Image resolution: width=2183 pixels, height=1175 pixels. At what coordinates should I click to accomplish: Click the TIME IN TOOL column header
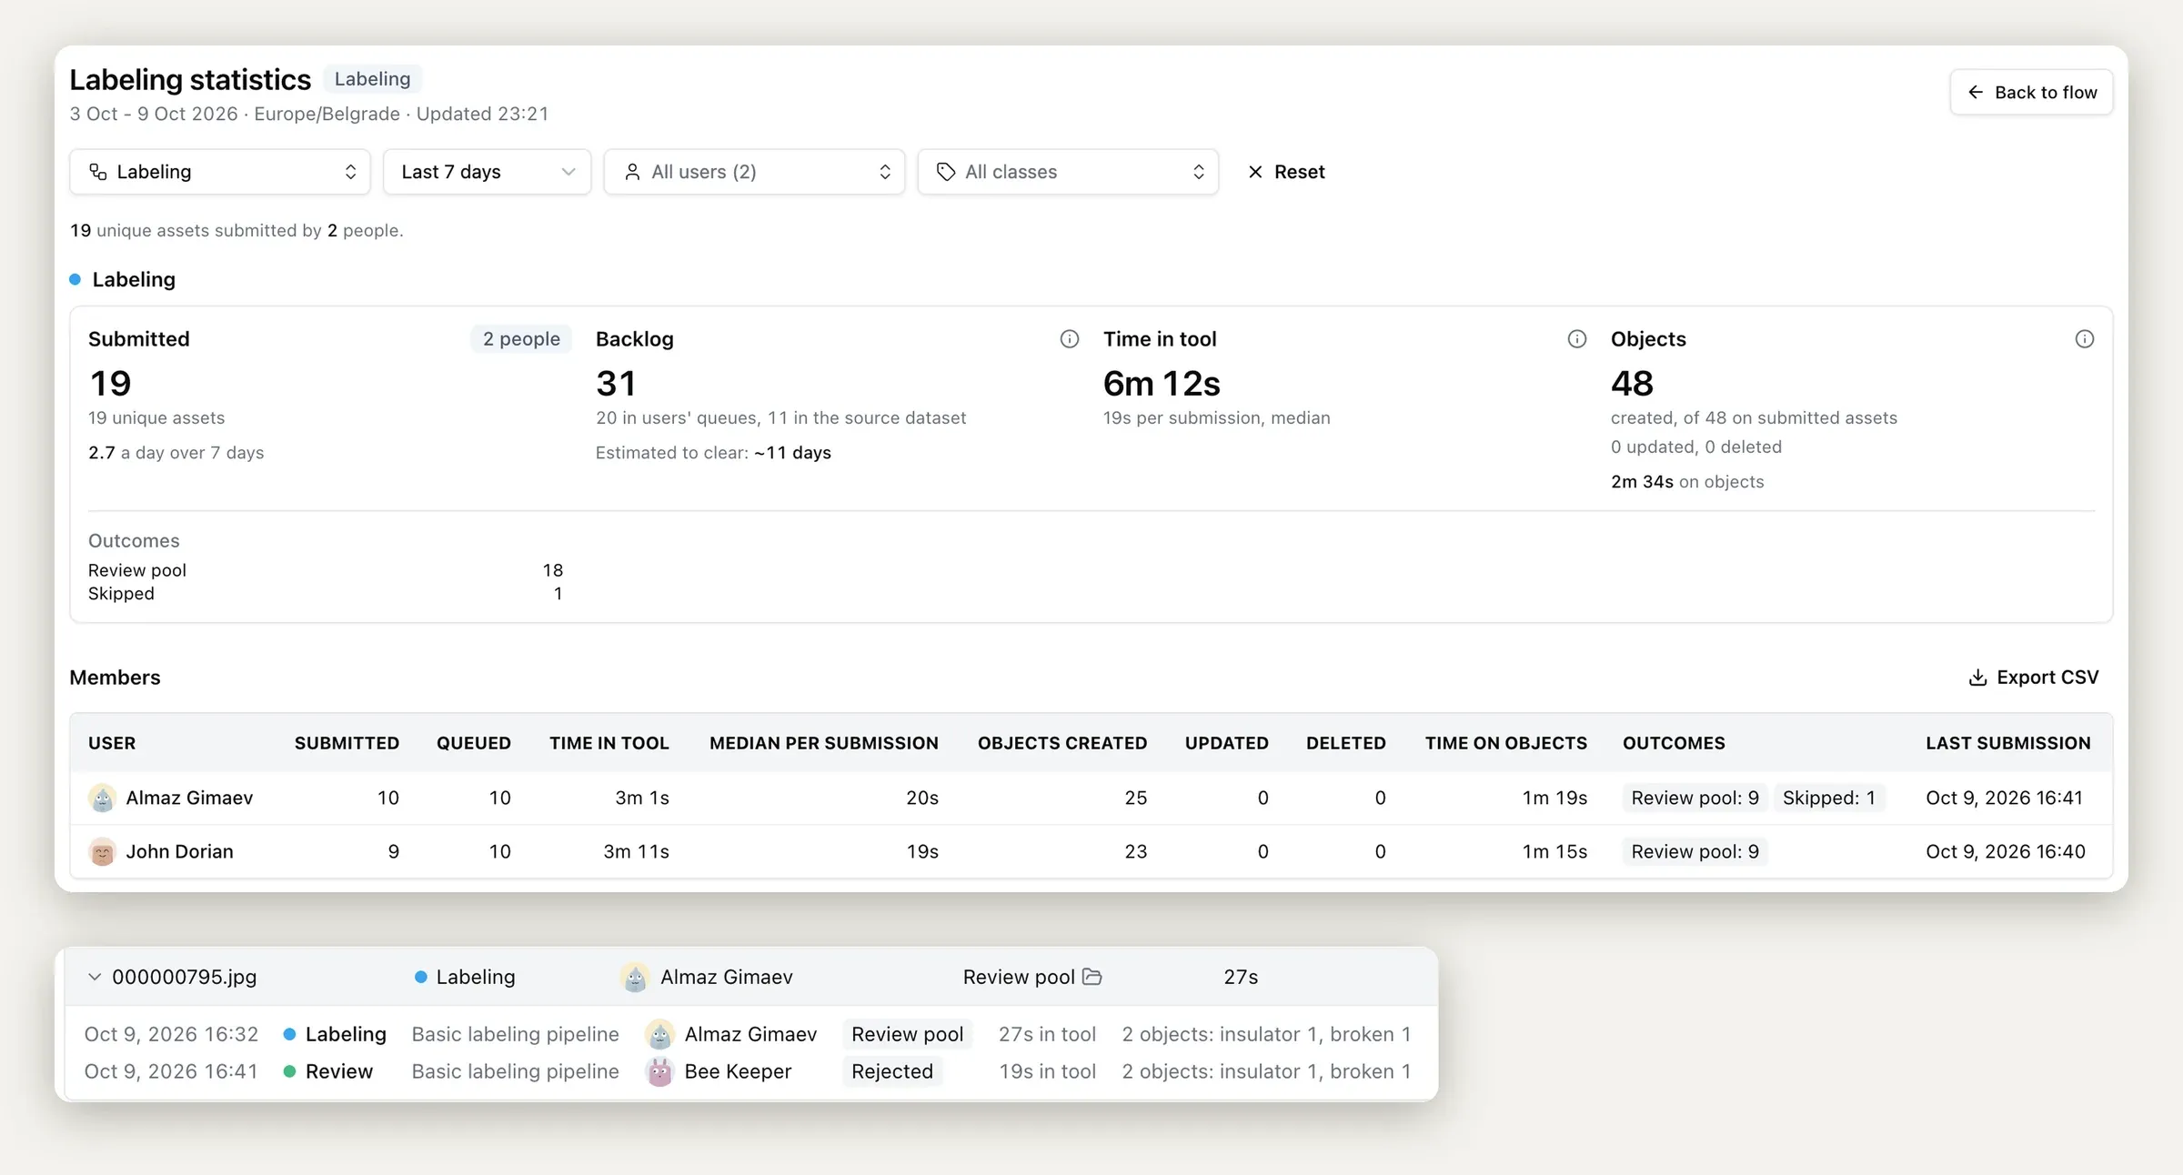pyautogui.click(x=609, y=743)
